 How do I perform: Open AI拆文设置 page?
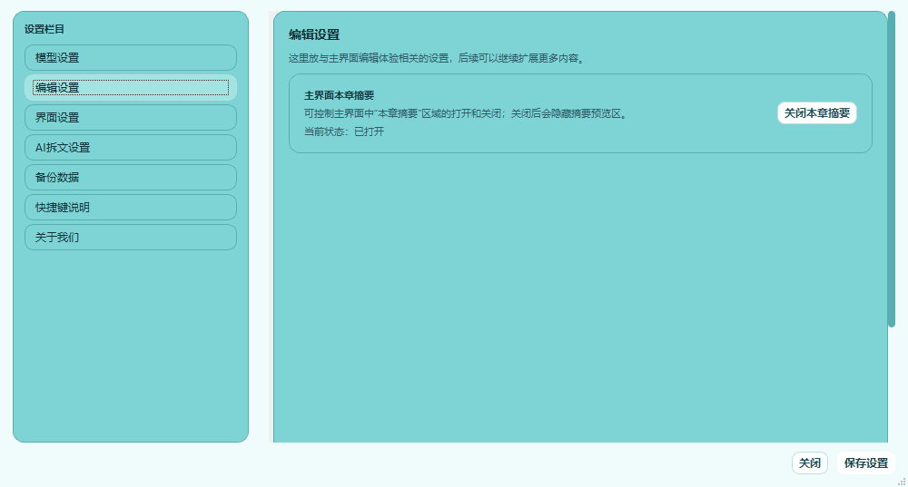pyautogui.click(x=130, y=148)
